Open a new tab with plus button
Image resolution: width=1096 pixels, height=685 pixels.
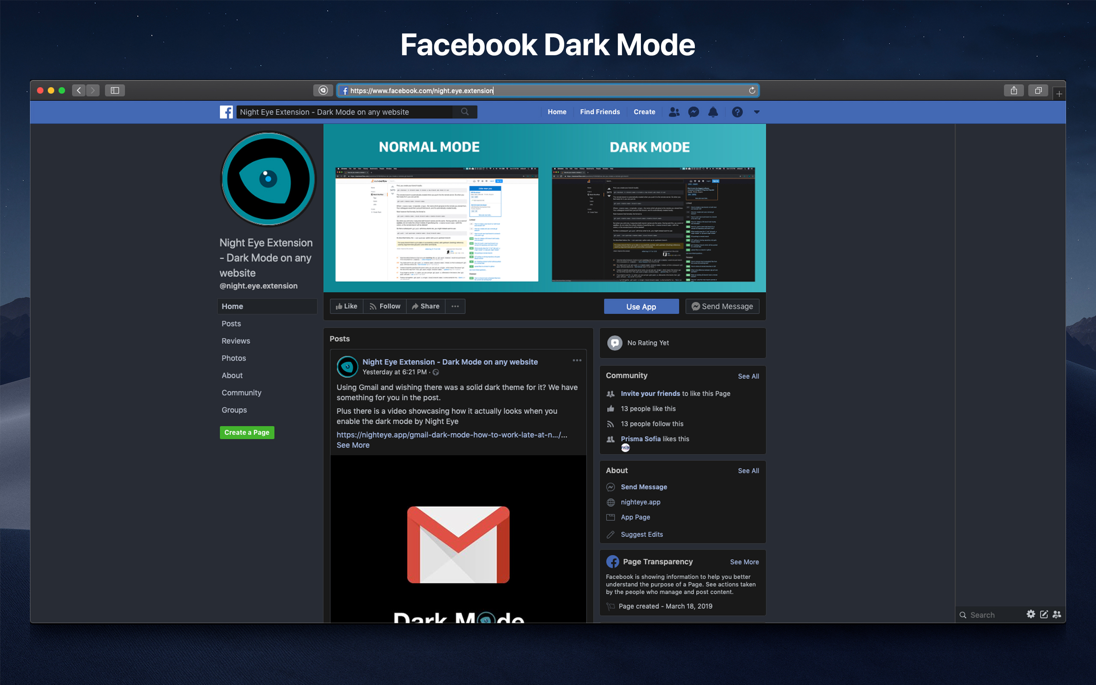point(1059,94)
